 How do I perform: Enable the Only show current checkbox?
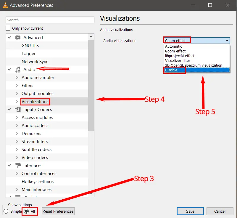point(8,28)
